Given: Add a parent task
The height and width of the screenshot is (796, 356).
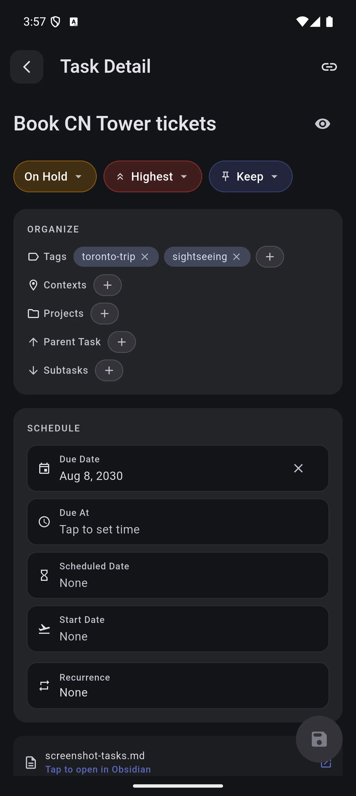Looking at the screenshot, I should (x=122, y=342).
